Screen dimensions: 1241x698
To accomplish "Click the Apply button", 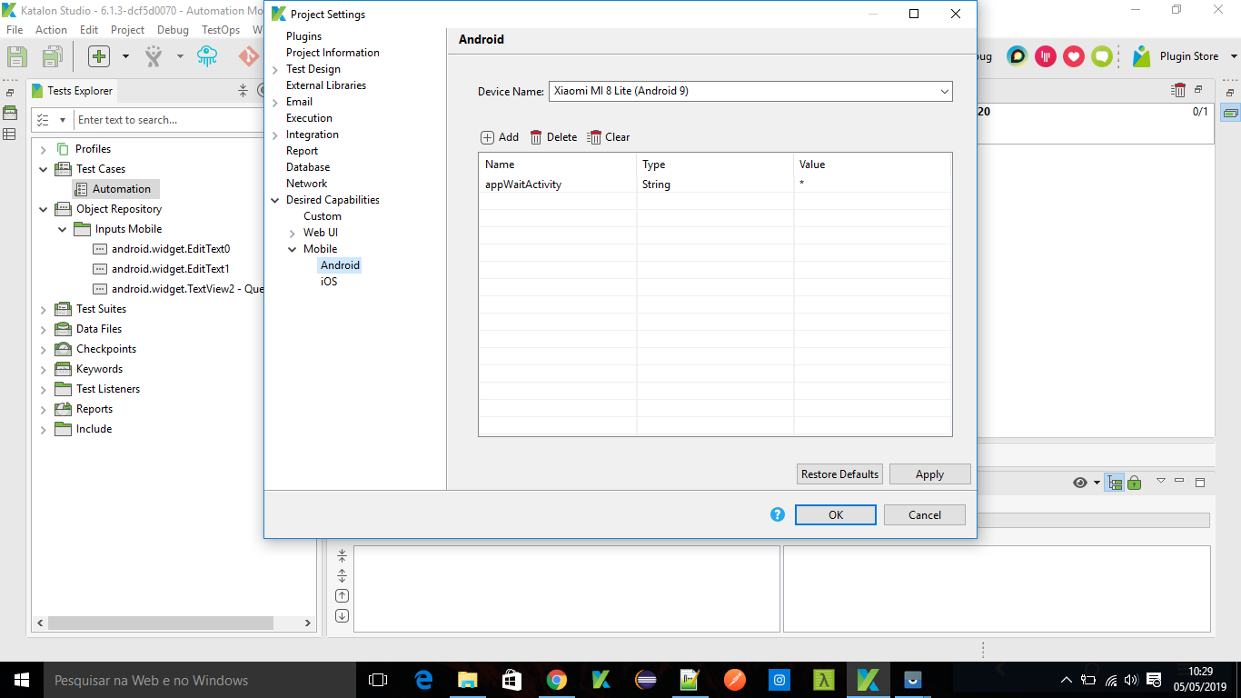I will pos(930,474).
